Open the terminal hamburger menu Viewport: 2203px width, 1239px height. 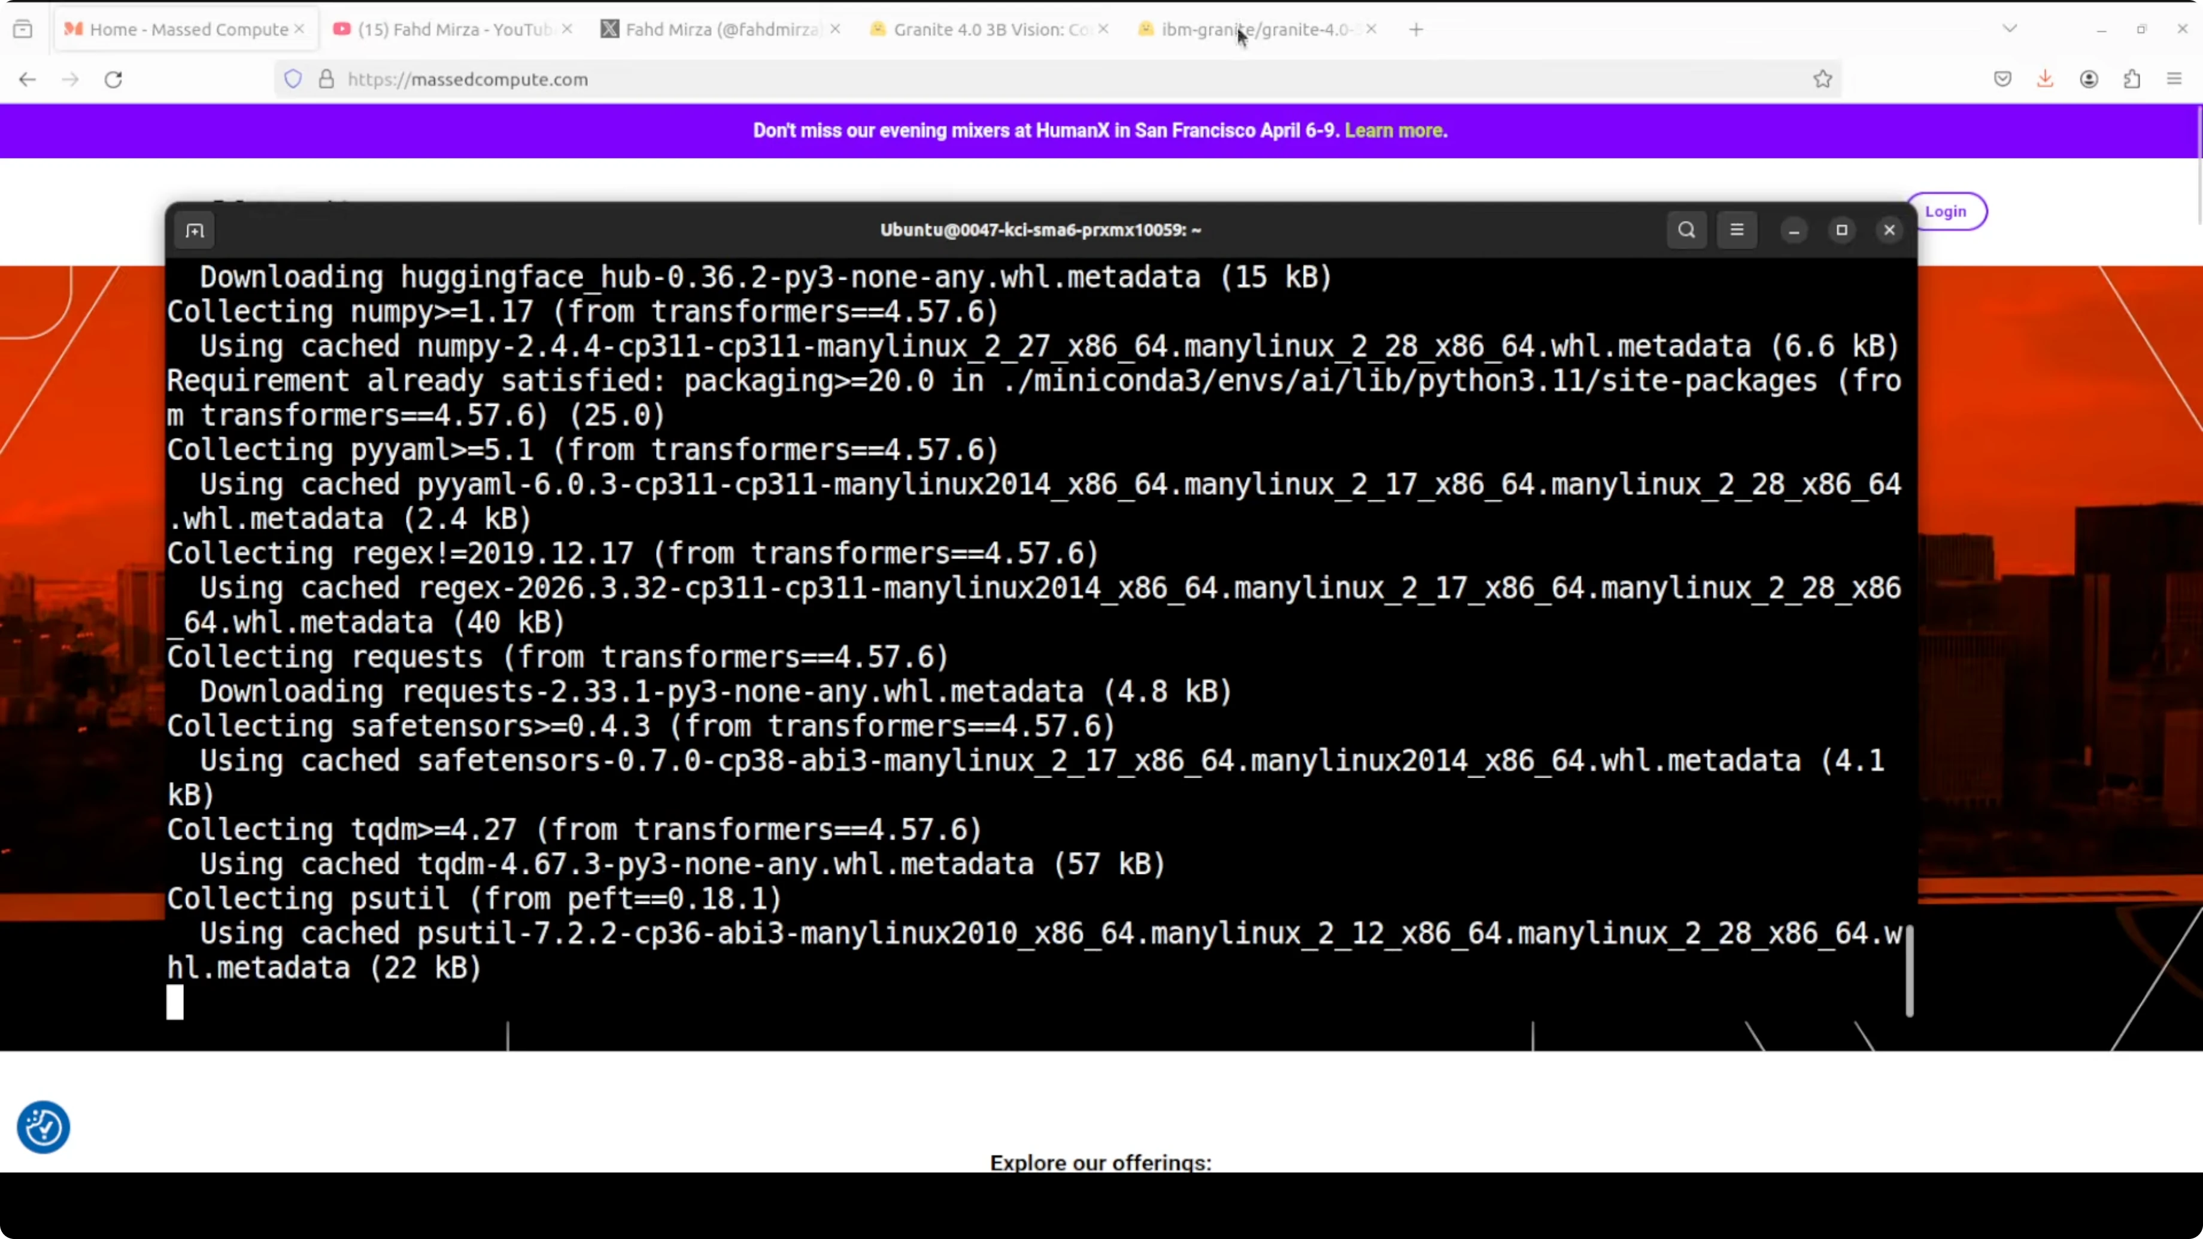1736,230
